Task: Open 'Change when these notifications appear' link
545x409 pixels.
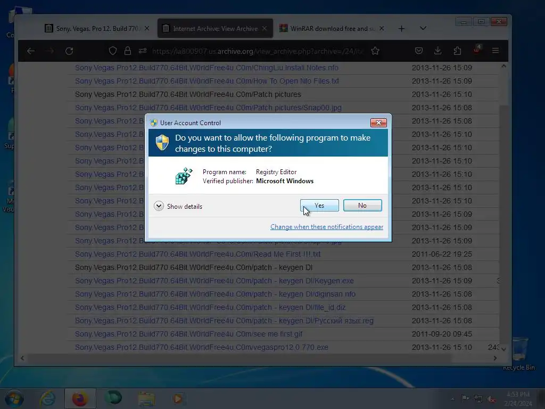Action: [x=327, y=227]
